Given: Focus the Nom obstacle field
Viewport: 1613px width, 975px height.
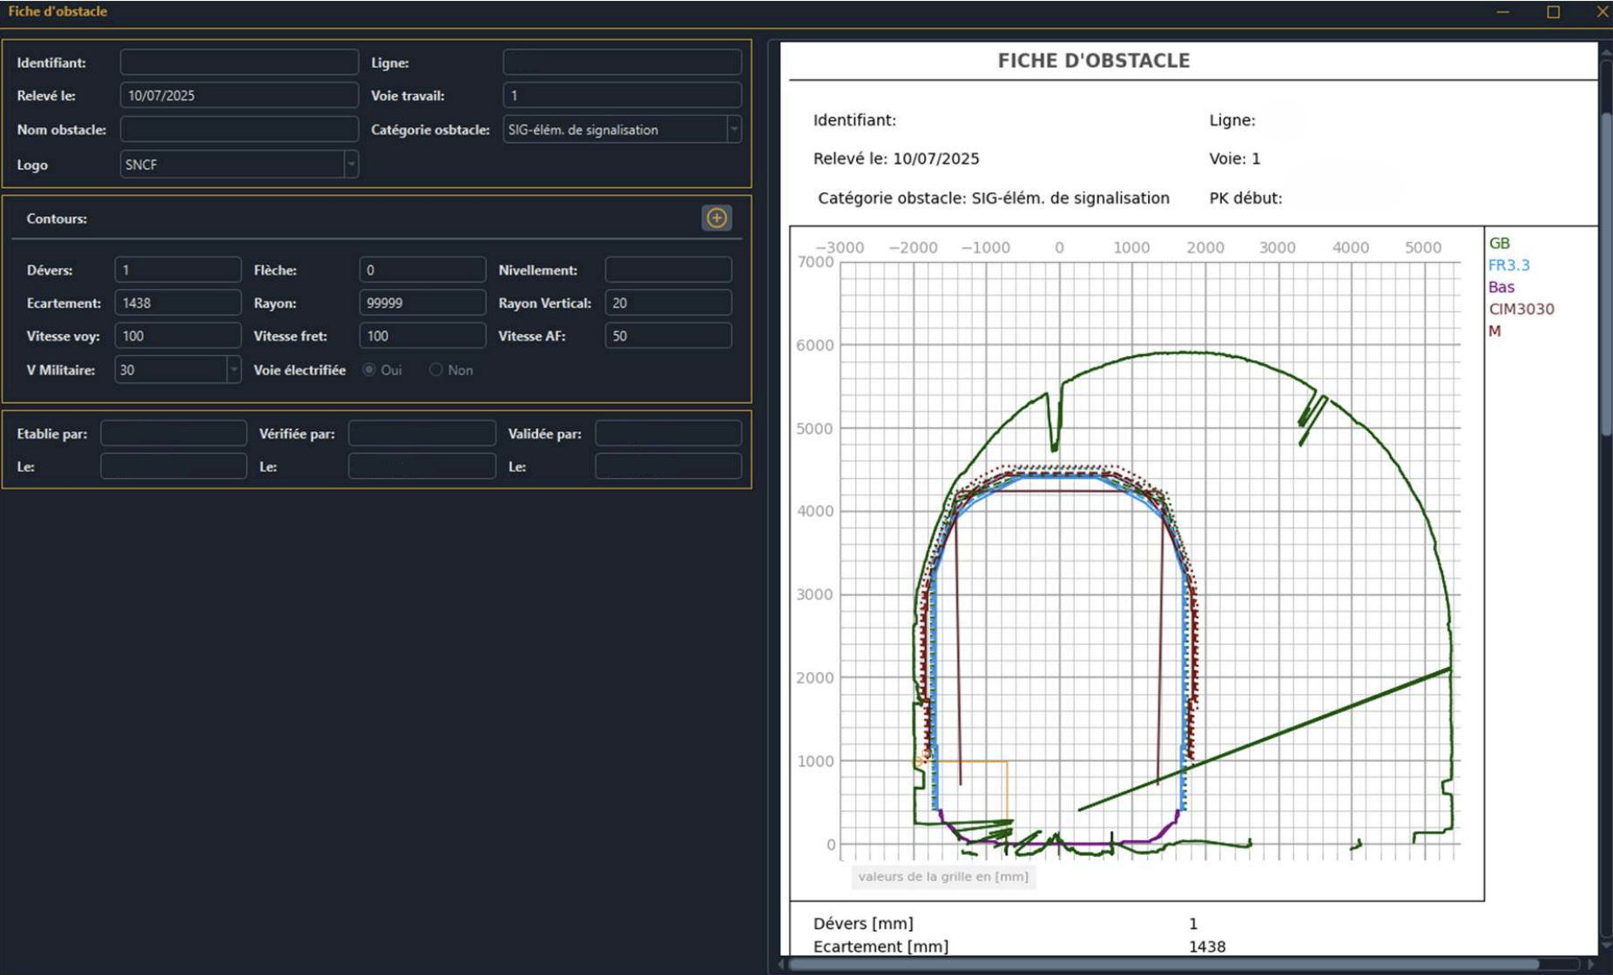Looking at the screenshot, I should coord(240,130).
